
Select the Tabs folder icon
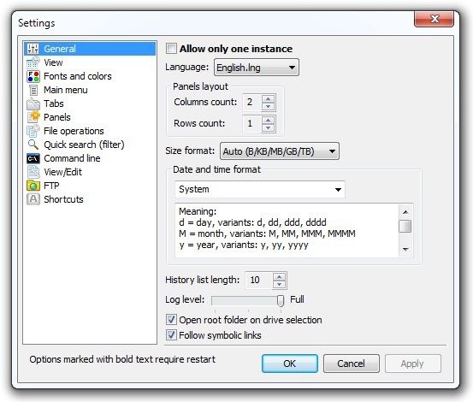[33, 103]
